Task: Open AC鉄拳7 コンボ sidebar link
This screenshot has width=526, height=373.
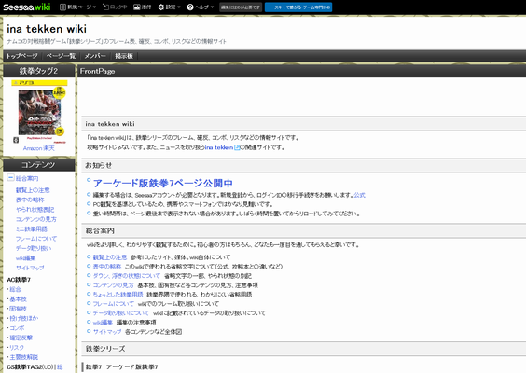Action: pyautogui.click(x=17, y=328)
